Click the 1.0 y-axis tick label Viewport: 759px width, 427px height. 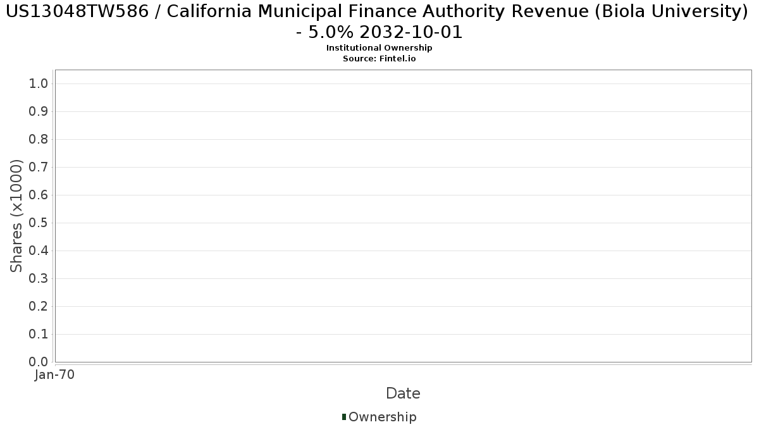39,84
